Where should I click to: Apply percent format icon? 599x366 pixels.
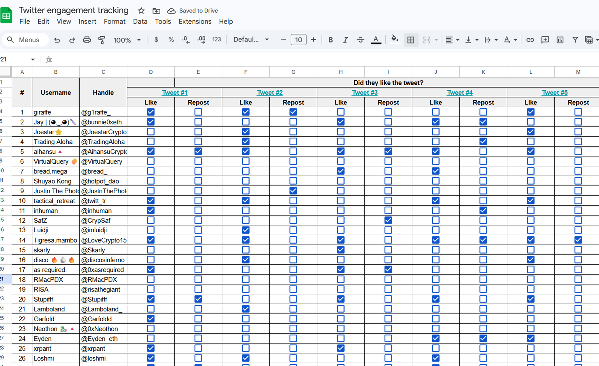click(171, 40)
